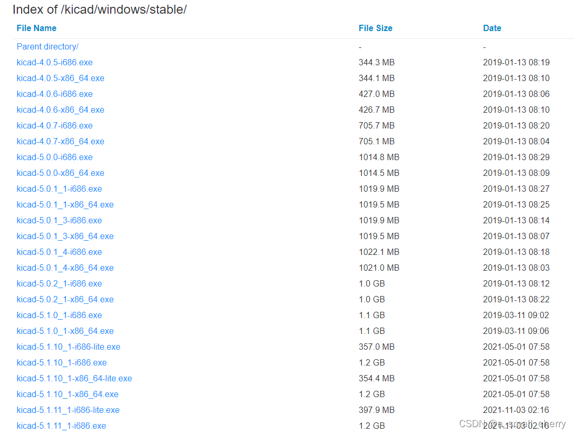Screen dimensions: 574x434
Task: Download kicad-5.1.0_1-i686.exe
Action: [x=60, y=315]
